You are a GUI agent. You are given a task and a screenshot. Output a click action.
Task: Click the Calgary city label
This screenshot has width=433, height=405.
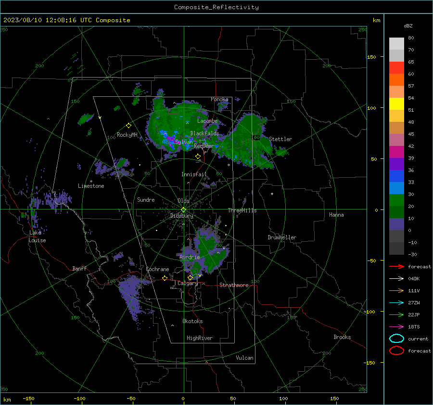coord(188,283)
